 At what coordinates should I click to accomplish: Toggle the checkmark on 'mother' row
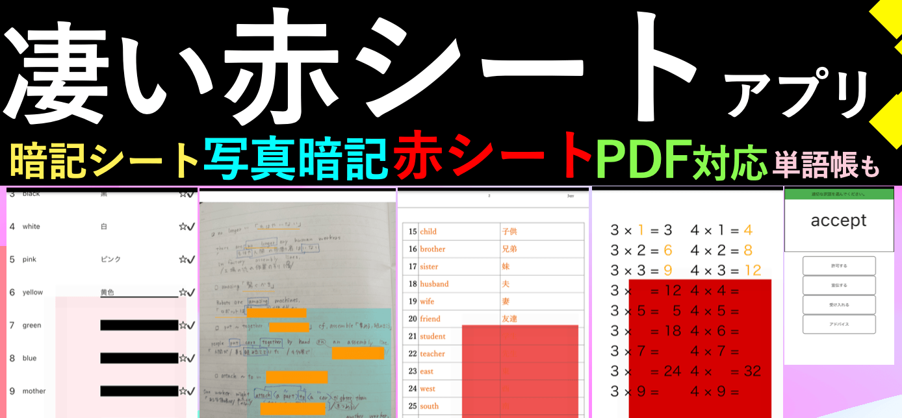191,391
